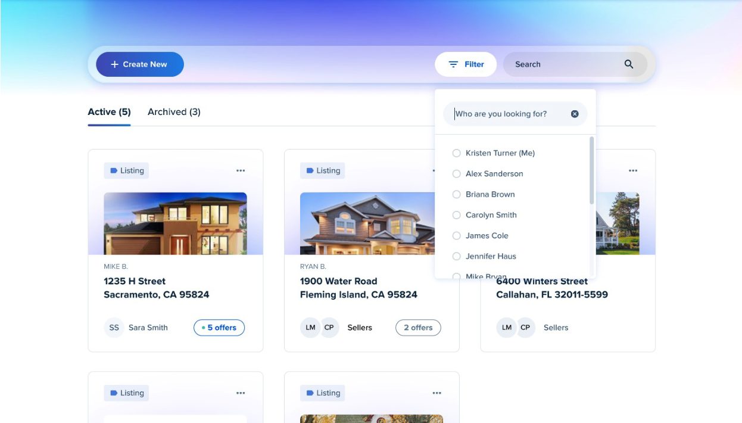Click Sellers label on 1900 Water Road card
The height and width of the screenshot is (423, 742).
tap(360, 328)
